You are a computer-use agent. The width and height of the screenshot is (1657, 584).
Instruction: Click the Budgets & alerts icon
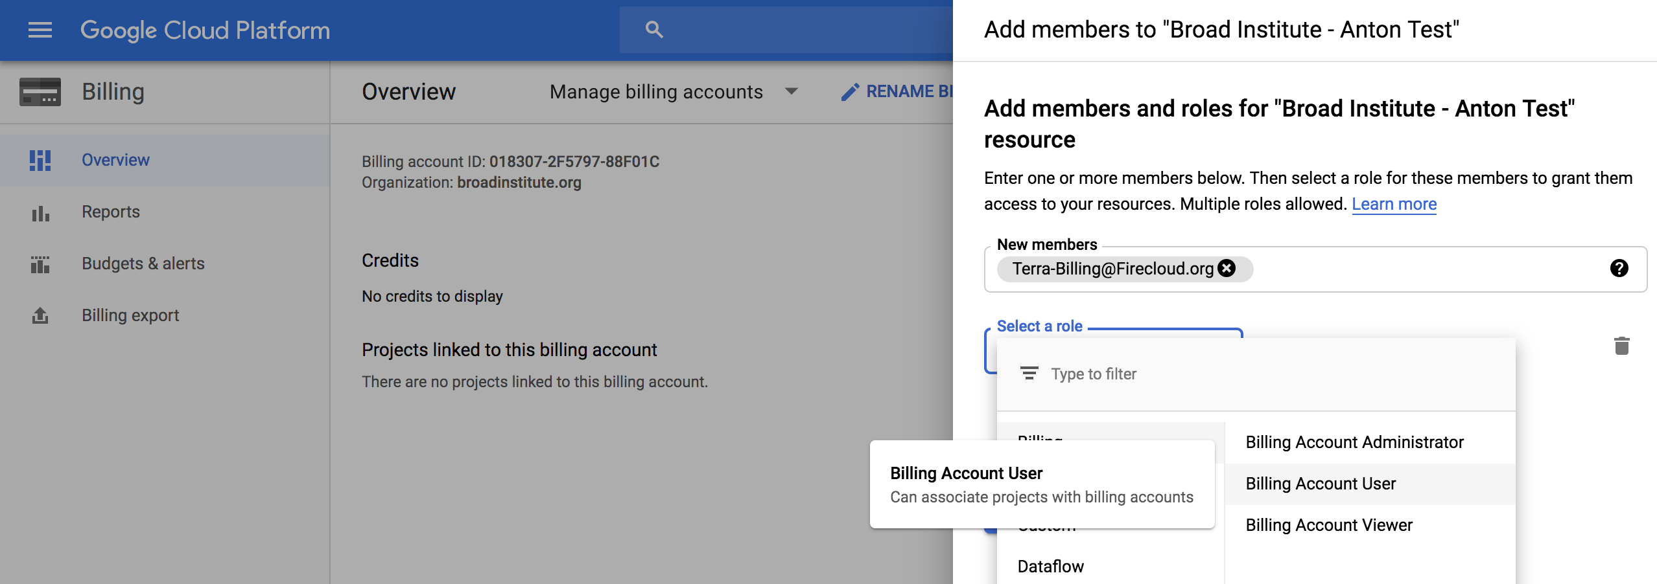click(x=40, y=264)
